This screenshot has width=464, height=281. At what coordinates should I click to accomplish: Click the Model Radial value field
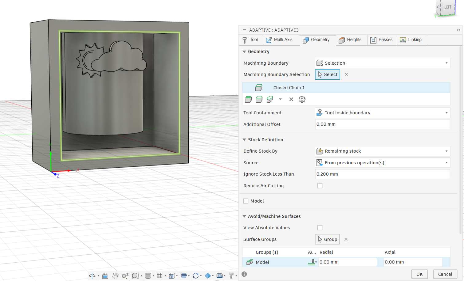[x=348, y=262]
